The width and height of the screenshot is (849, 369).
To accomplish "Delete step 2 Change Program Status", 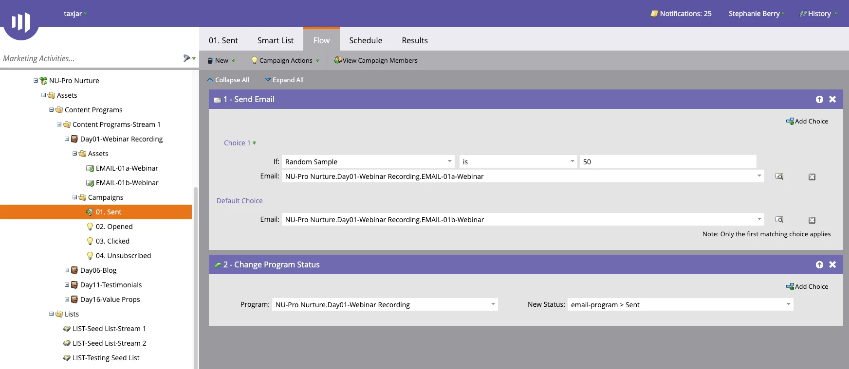I will click(x=832, y=264).
